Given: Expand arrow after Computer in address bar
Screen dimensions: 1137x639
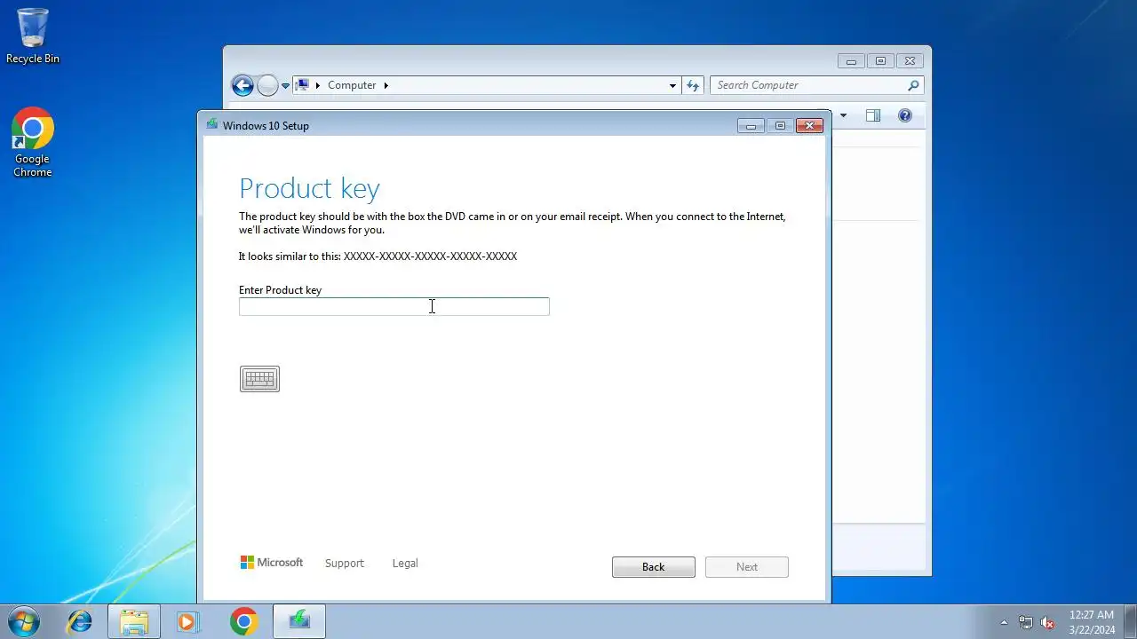Looking at the screenshot, I should pyautogui.click(x=386, y=85).
